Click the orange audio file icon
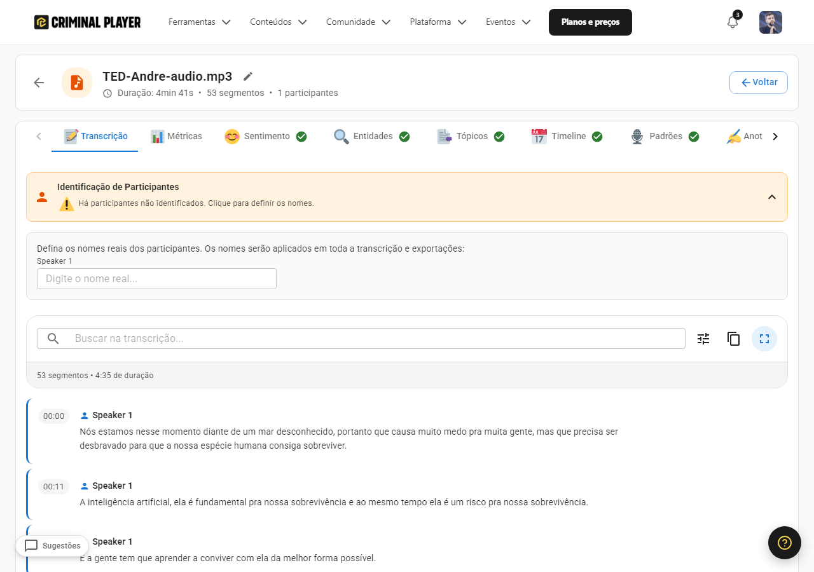Viewport: 814px width, 572px height. [x=77, y=83]
